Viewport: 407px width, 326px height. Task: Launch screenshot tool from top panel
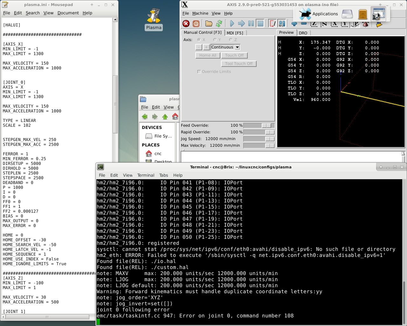pyautogui.click(x=378, y=14)
